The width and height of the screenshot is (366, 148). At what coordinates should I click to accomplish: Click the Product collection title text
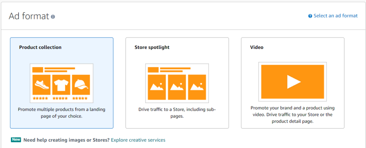[40, 48]
